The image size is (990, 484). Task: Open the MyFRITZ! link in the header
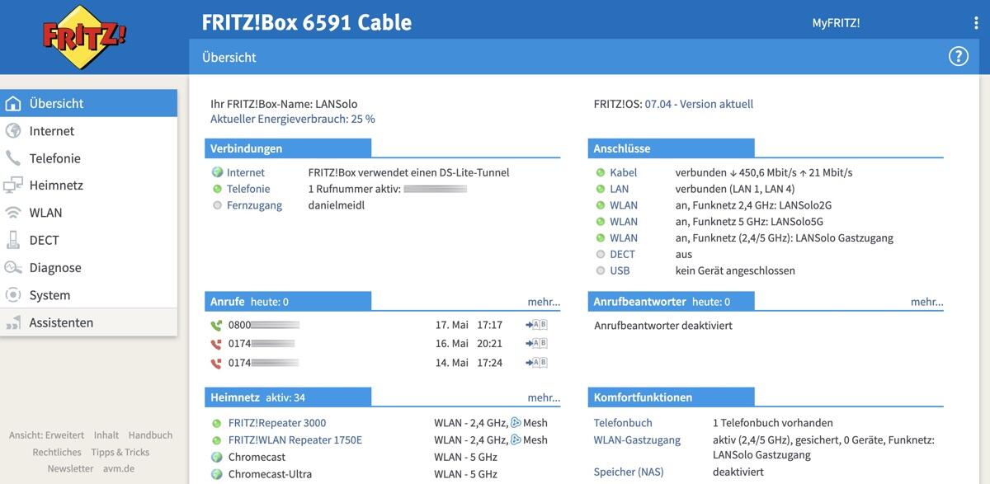coord(836,23)
